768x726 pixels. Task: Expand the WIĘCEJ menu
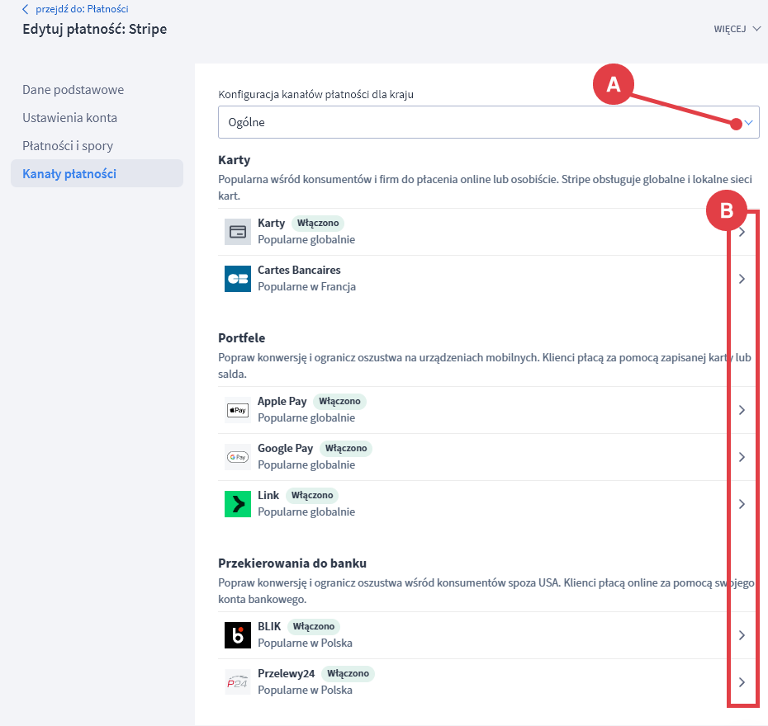point(737,29)
